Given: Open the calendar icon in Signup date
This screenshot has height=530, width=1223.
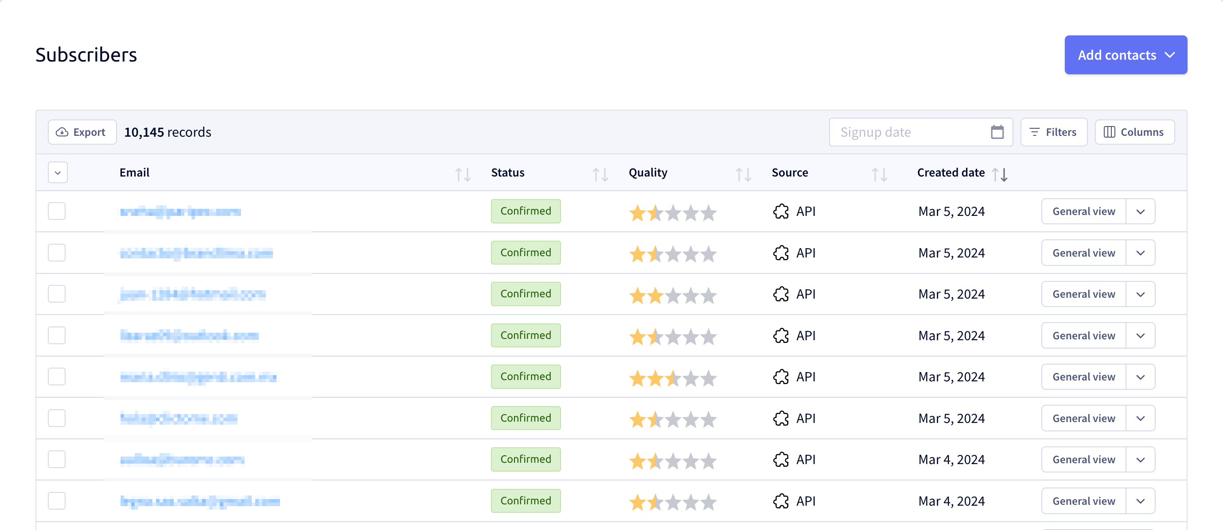Looking at the screenshot, I should click(997, 132).
